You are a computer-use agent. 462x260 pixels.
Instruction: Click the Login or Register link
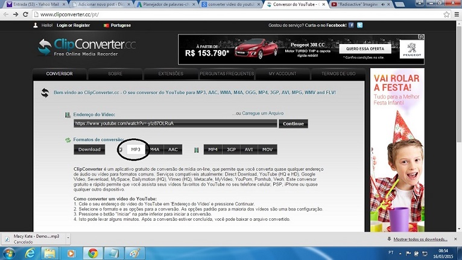point(73,25)
